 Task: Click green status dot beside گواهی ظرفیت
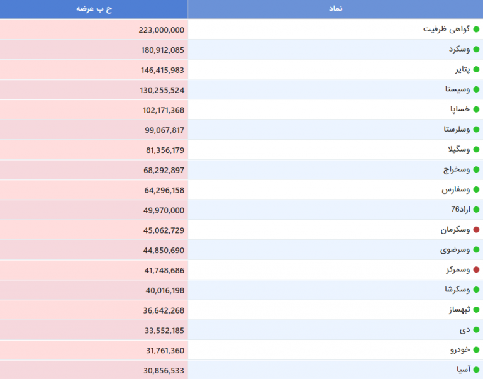click(476, 30)
